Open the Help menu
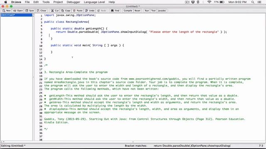 [x=112, y=2]
